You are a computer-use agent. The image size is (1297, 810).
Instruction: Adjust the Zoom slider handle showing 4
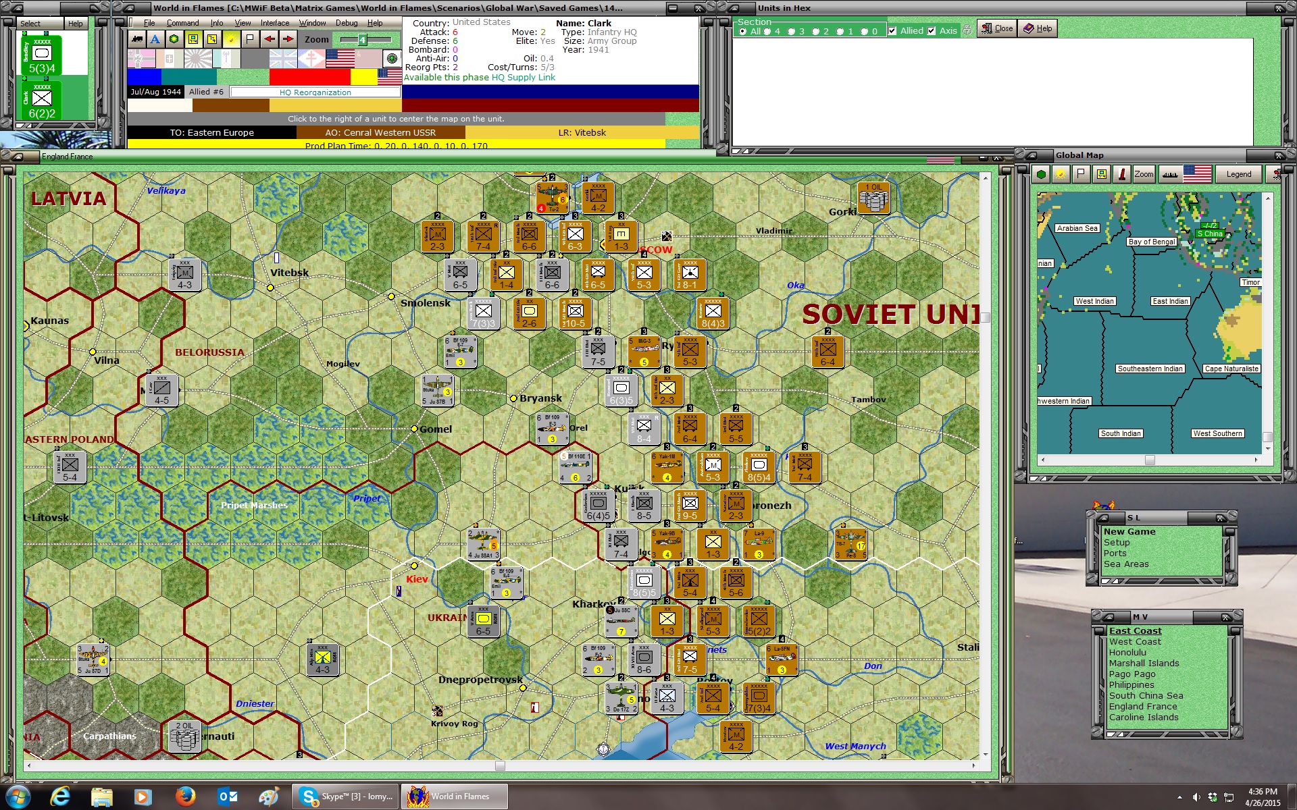[362, 40]
